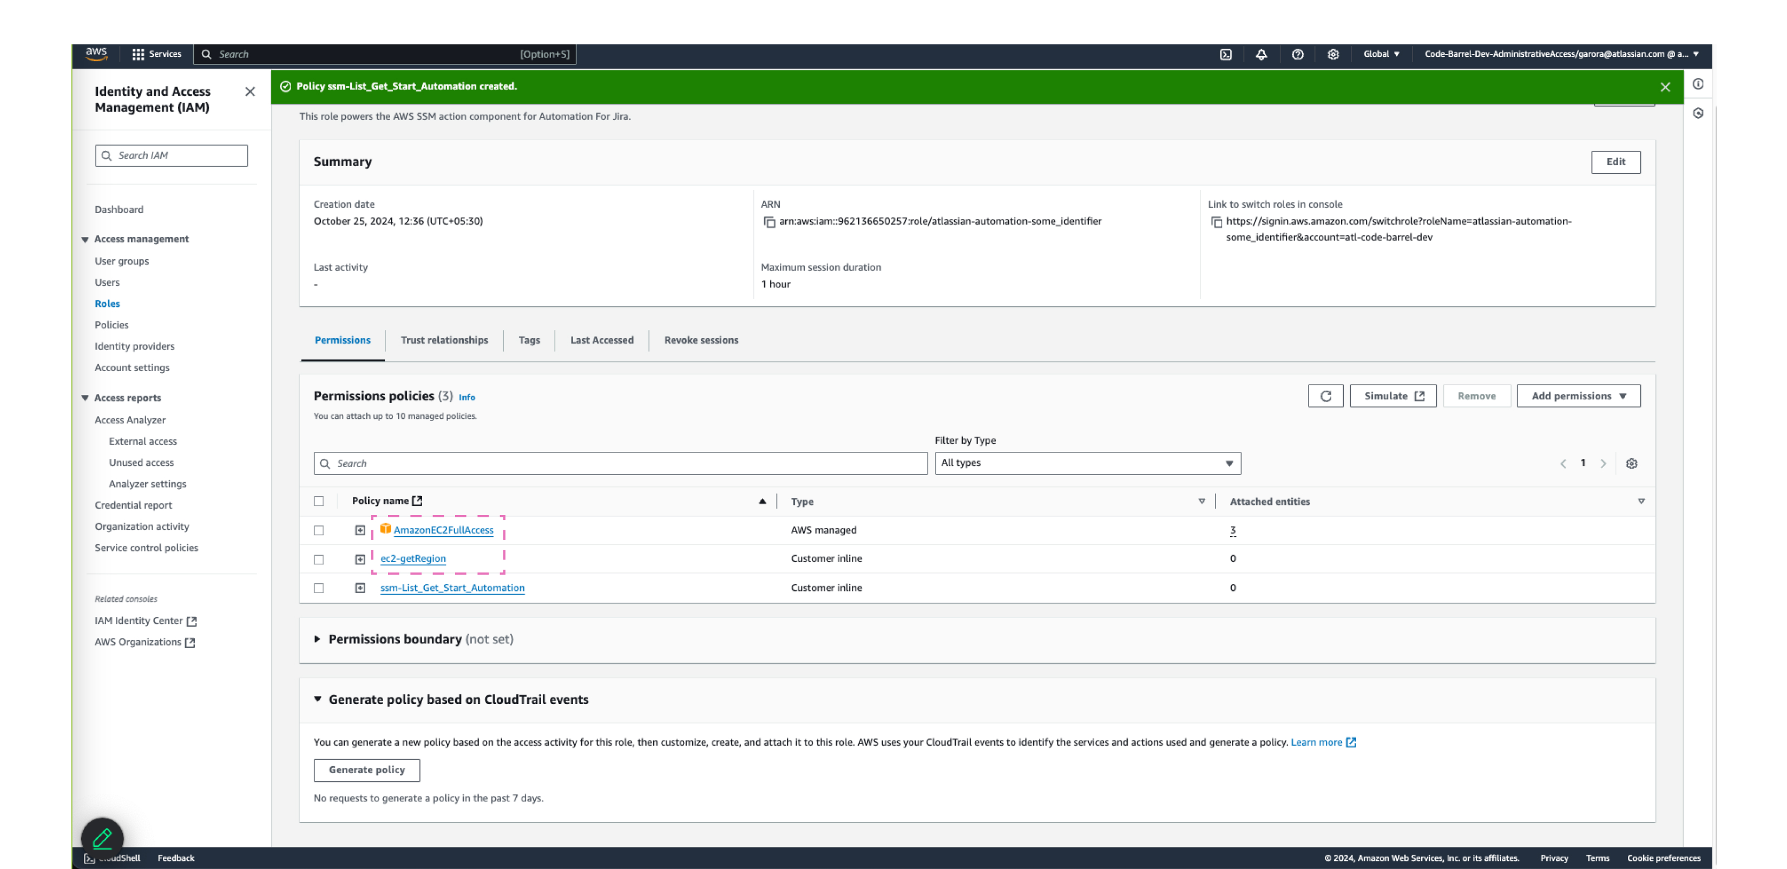Open Cookie preferences in the footer

(x=1664, y=858)
